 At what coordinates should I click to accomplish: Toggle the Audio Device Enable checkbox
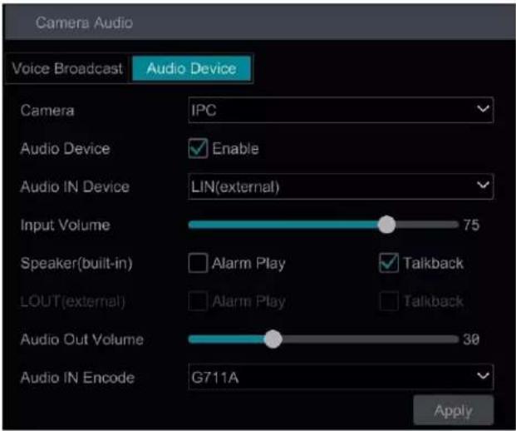click(x=198, y=148)
